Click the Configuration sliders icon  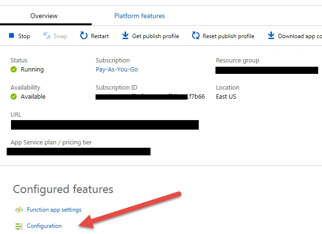(19, 226)
